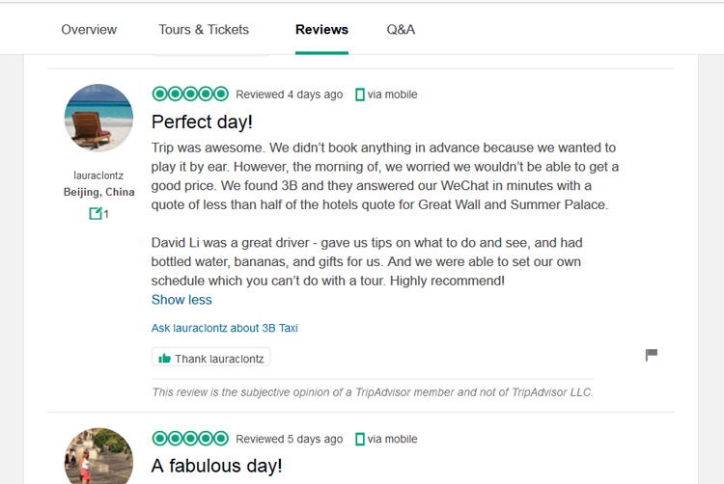Image resolution: width=724 pixels, height=484 pixels.
Task: Open the second reviewer's profile avatar
Action: pos(98,456)
